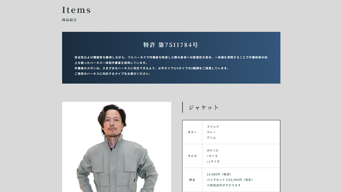Click the カラー row label
This screenshot has height=192, width=342.
click(192, 132)
